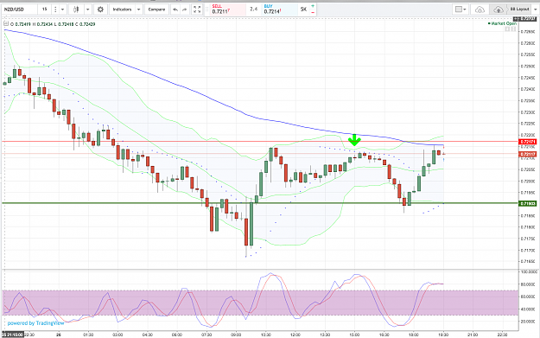Click the 2.6 spread value
Viewport: 540px width, 338px height.
254,10
